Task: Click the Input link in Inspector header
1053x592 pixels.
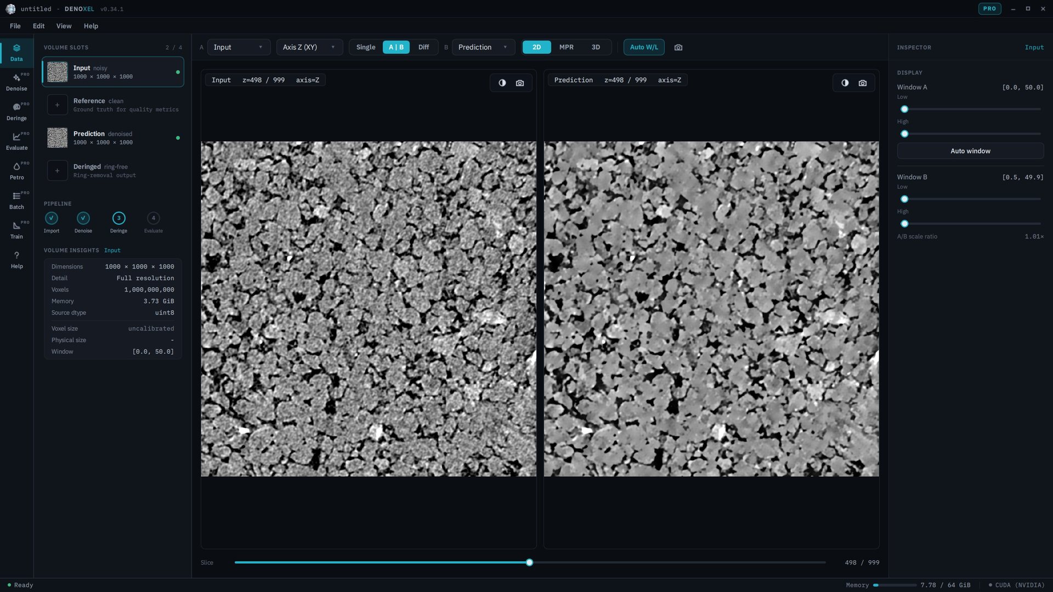Action: click(1034, 48)
